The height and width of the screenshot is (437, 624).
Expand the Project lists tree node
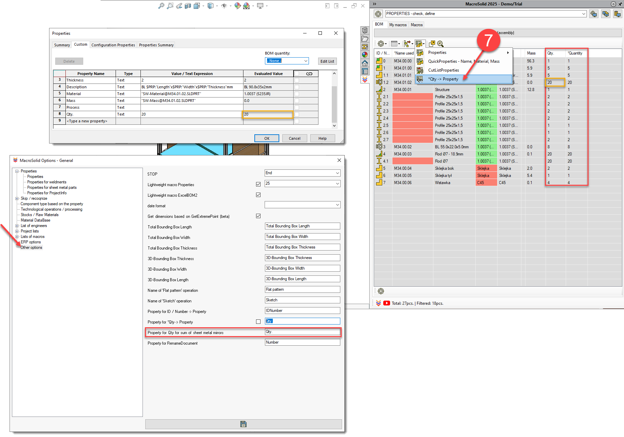[x=17, y=231]
